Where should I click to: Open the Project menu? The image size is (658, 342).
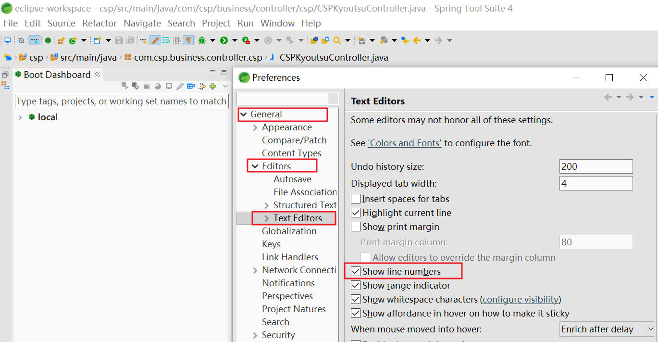pos(216,23)
